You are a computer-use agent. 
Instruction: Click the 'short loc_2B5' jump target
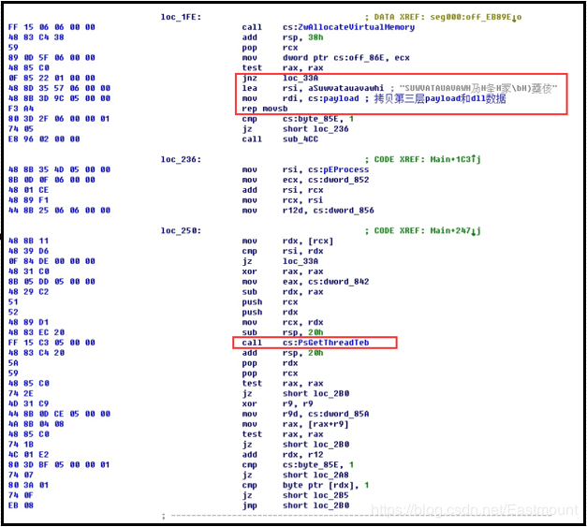[316, 495]
